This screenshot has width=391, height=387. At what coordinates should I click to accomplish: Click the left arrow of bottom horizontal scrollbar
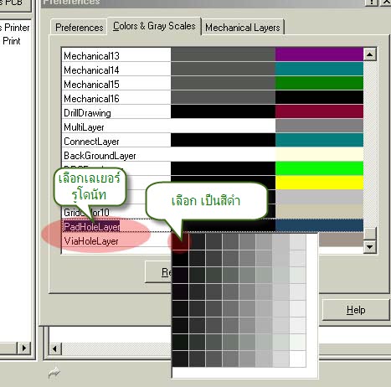(54, 348)
